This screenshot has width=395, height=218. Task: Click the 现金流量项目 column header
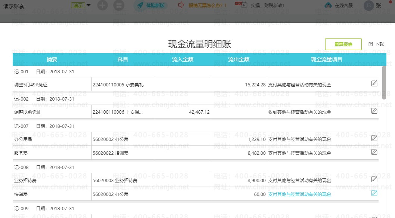[x=326, y=59]
